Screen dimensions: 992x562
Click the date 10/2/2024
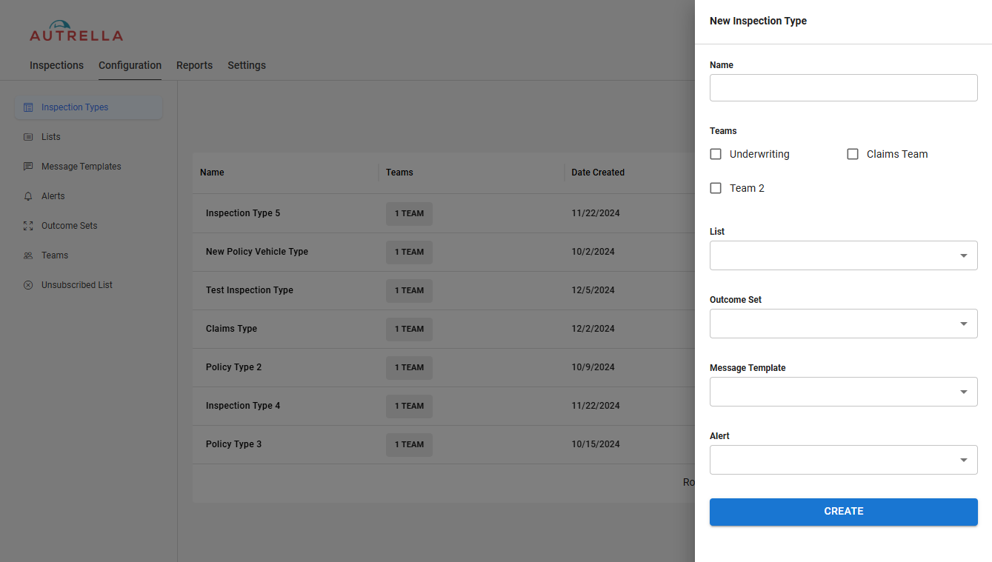tap(593, 252)
